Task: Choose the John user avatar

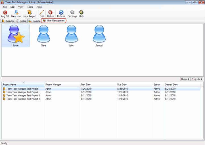Action: pyautogui.click(x=71, y=34)
